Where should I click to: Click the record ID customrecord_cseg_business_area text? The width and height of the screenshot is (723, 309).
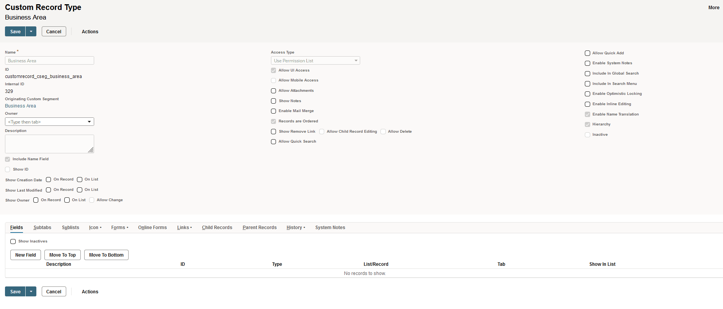pyautogui.click(x=43, y=76)
